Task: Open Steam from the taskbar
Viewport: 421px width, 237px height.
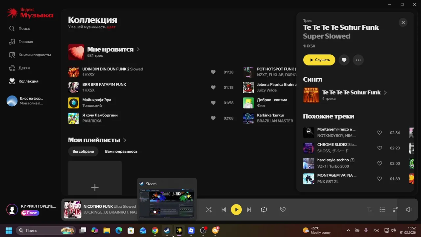Action: point(167,230)
